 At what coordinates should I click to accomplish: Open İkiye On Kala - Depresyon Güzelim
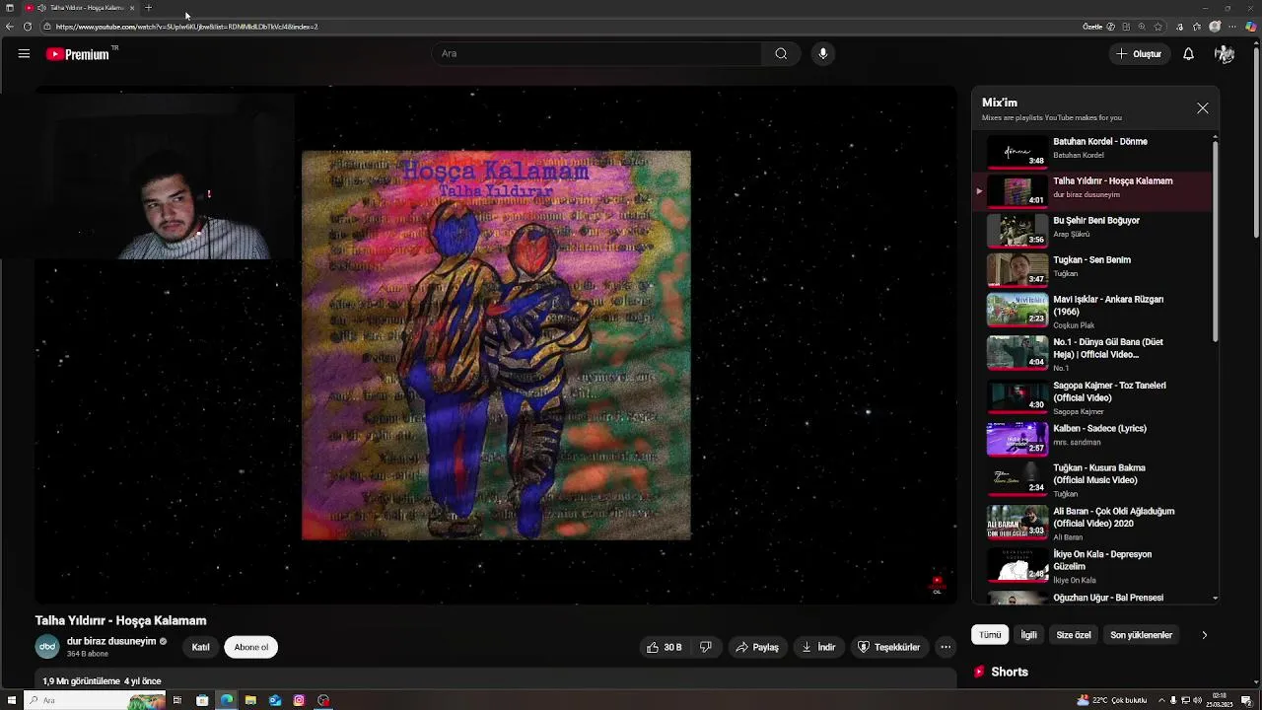(x=1094, y=566)
